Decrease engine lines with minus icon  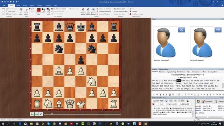pos(171,101)
